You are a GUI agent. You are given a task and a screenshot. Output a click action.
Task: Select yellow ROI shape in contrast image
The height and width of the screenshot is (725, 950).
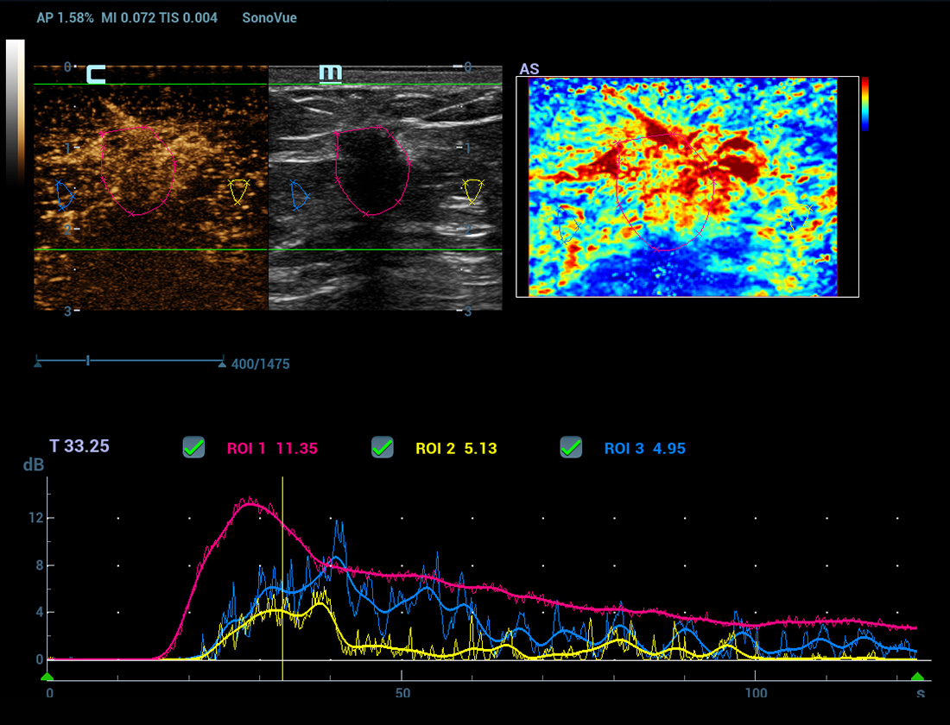(x=238, y=192)
